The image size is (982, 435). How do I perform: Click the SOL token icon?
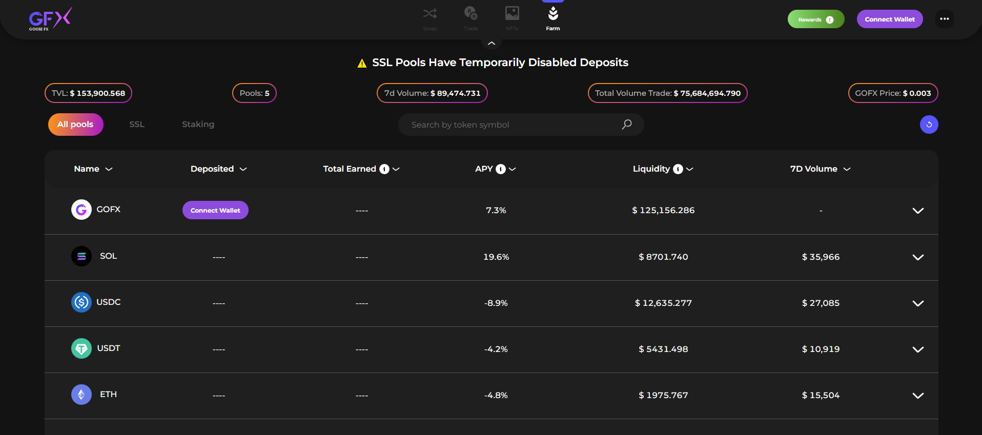coord(81,256)
